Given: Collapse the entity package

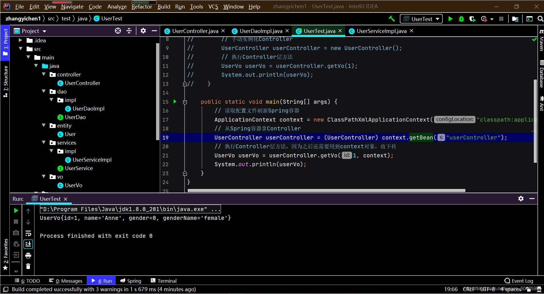Looking at the screenshot, I should [44, 126].
